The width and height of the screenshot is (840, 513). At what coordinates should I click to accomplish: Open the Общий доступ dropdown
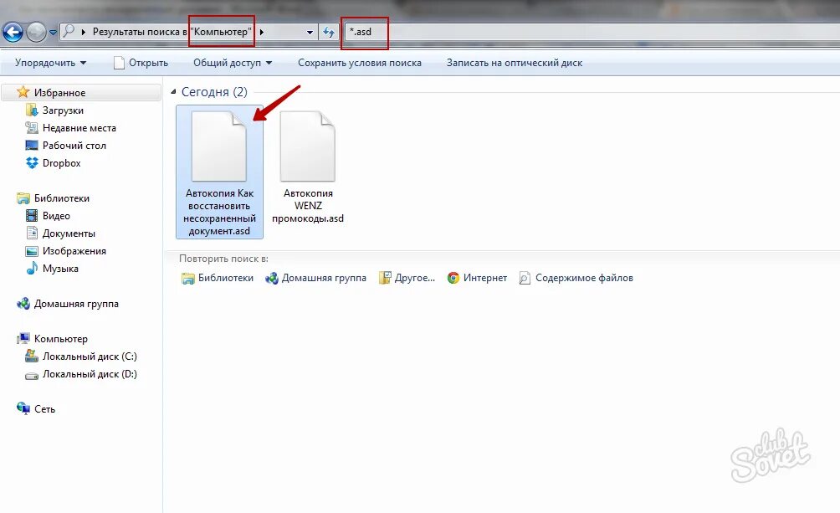point(233,63)
